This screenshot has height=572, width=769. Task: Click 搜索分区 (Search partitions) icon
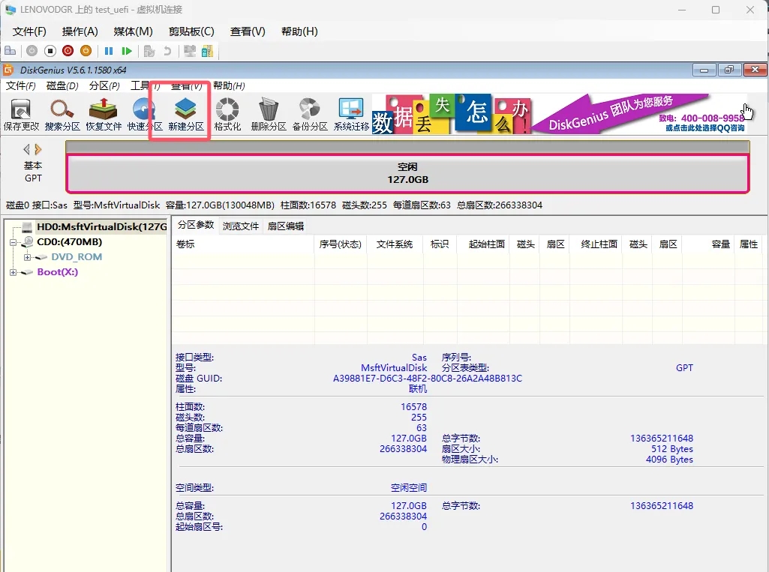[x=62, y=114]
